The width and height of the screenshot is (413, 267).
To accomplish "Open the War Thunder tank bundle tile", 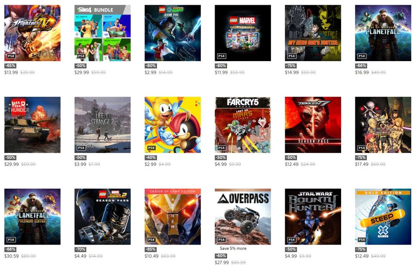I will point(32,124).
